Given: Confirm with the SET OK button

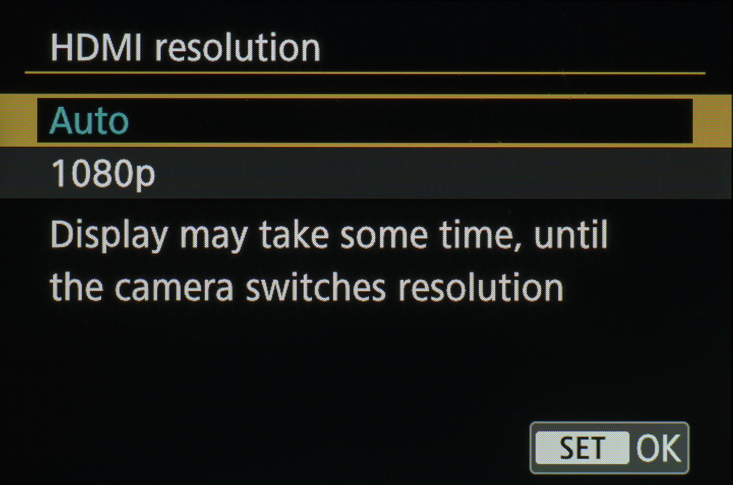Looking at the screenshot, I should pos(609,448).
